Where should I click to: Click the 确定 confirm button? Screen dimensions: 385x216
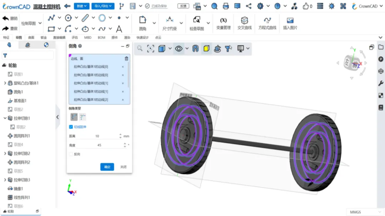tap(107, 167)
